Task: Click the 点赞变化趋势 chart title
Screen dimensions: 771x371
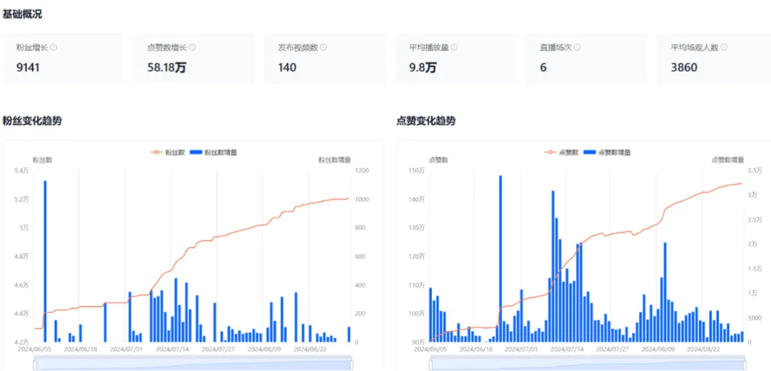Action: tap(425, 121)
